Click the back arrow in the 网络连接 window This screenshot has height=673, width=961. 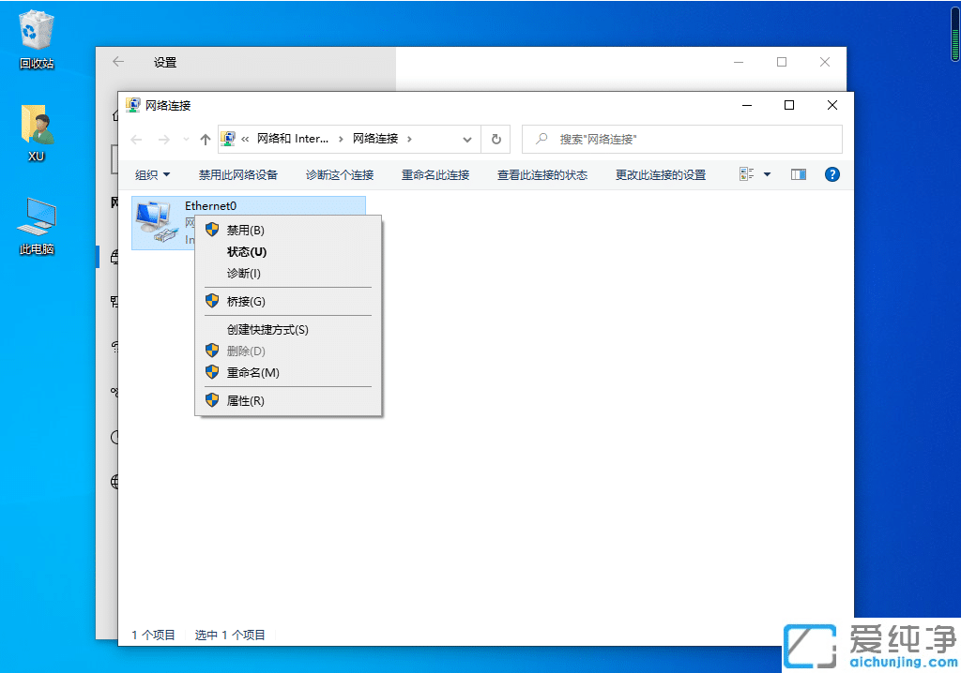(x=136, y=138)
